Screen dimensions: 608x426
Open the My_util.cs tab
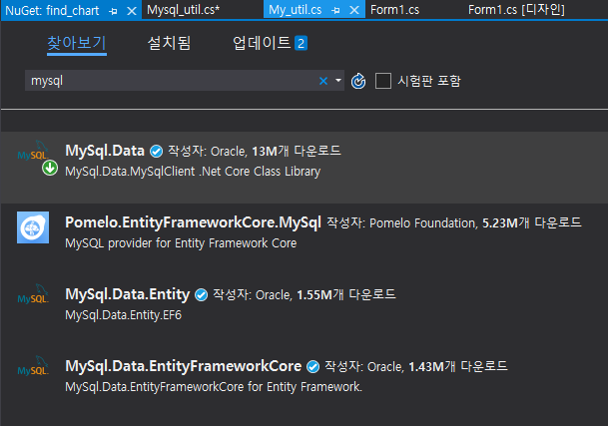pyautogui.click(x=296, y=10)
